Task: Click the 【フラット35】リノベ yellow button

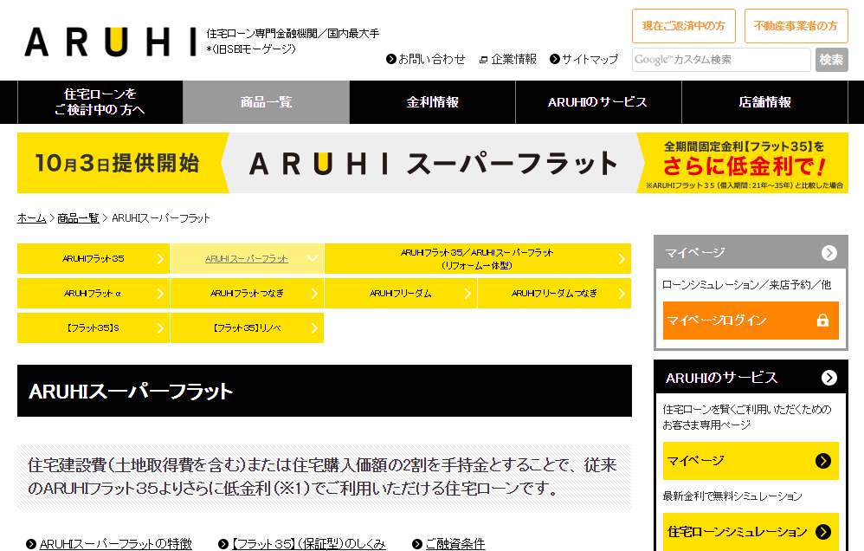Action: [248, 327]
